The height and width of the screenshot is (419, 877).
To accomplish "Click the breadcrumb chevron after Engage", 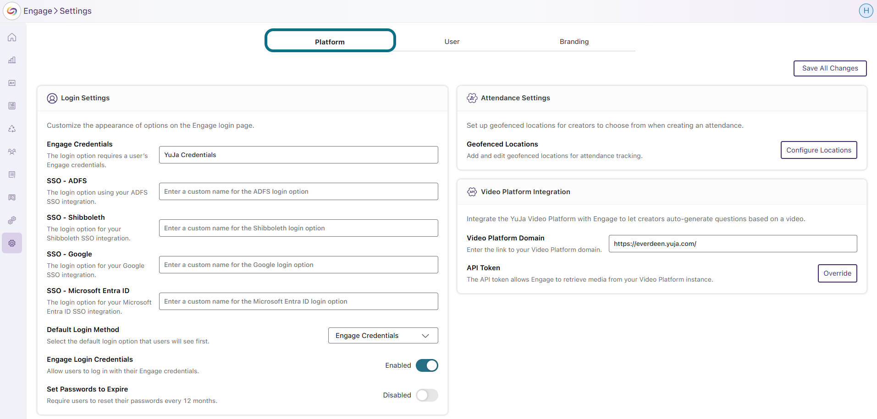I will pyautogui.click(x=56, y=11).
